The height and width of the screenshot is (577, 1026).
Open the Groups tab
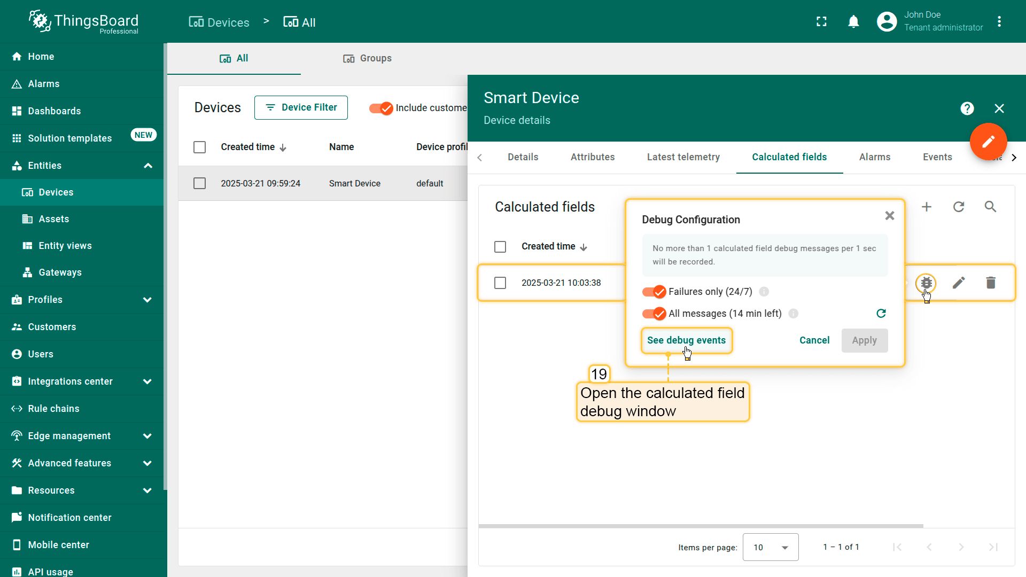(x=367, y=58)
